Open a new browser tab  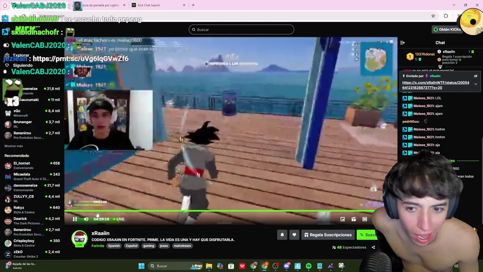193,5
